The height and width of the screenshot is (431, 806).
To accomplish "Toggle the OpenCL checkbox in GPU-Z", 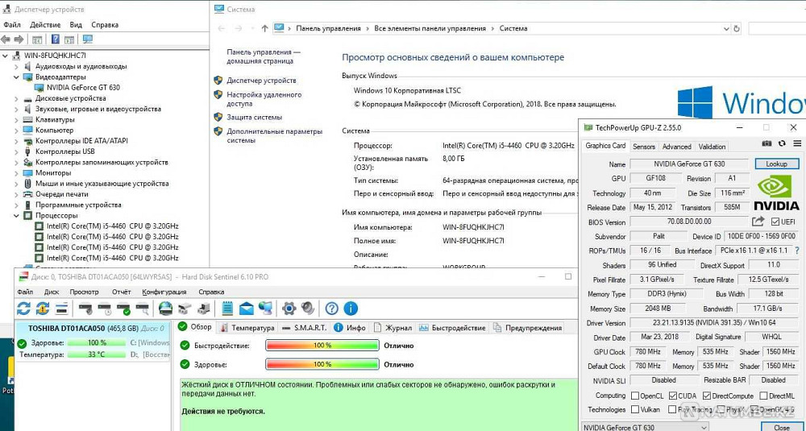I will point(635,396).
